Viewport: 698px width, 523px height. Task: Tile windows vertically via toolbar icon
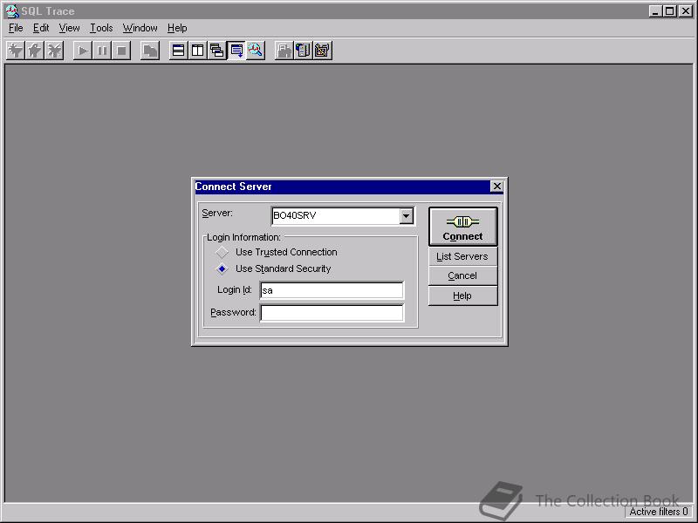197,51
